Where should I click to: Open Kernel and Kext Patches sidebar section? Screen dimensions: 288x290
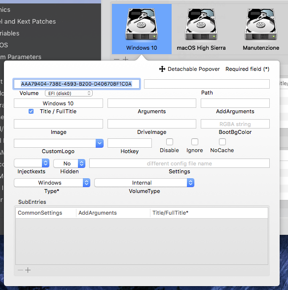tap(28, 22)
